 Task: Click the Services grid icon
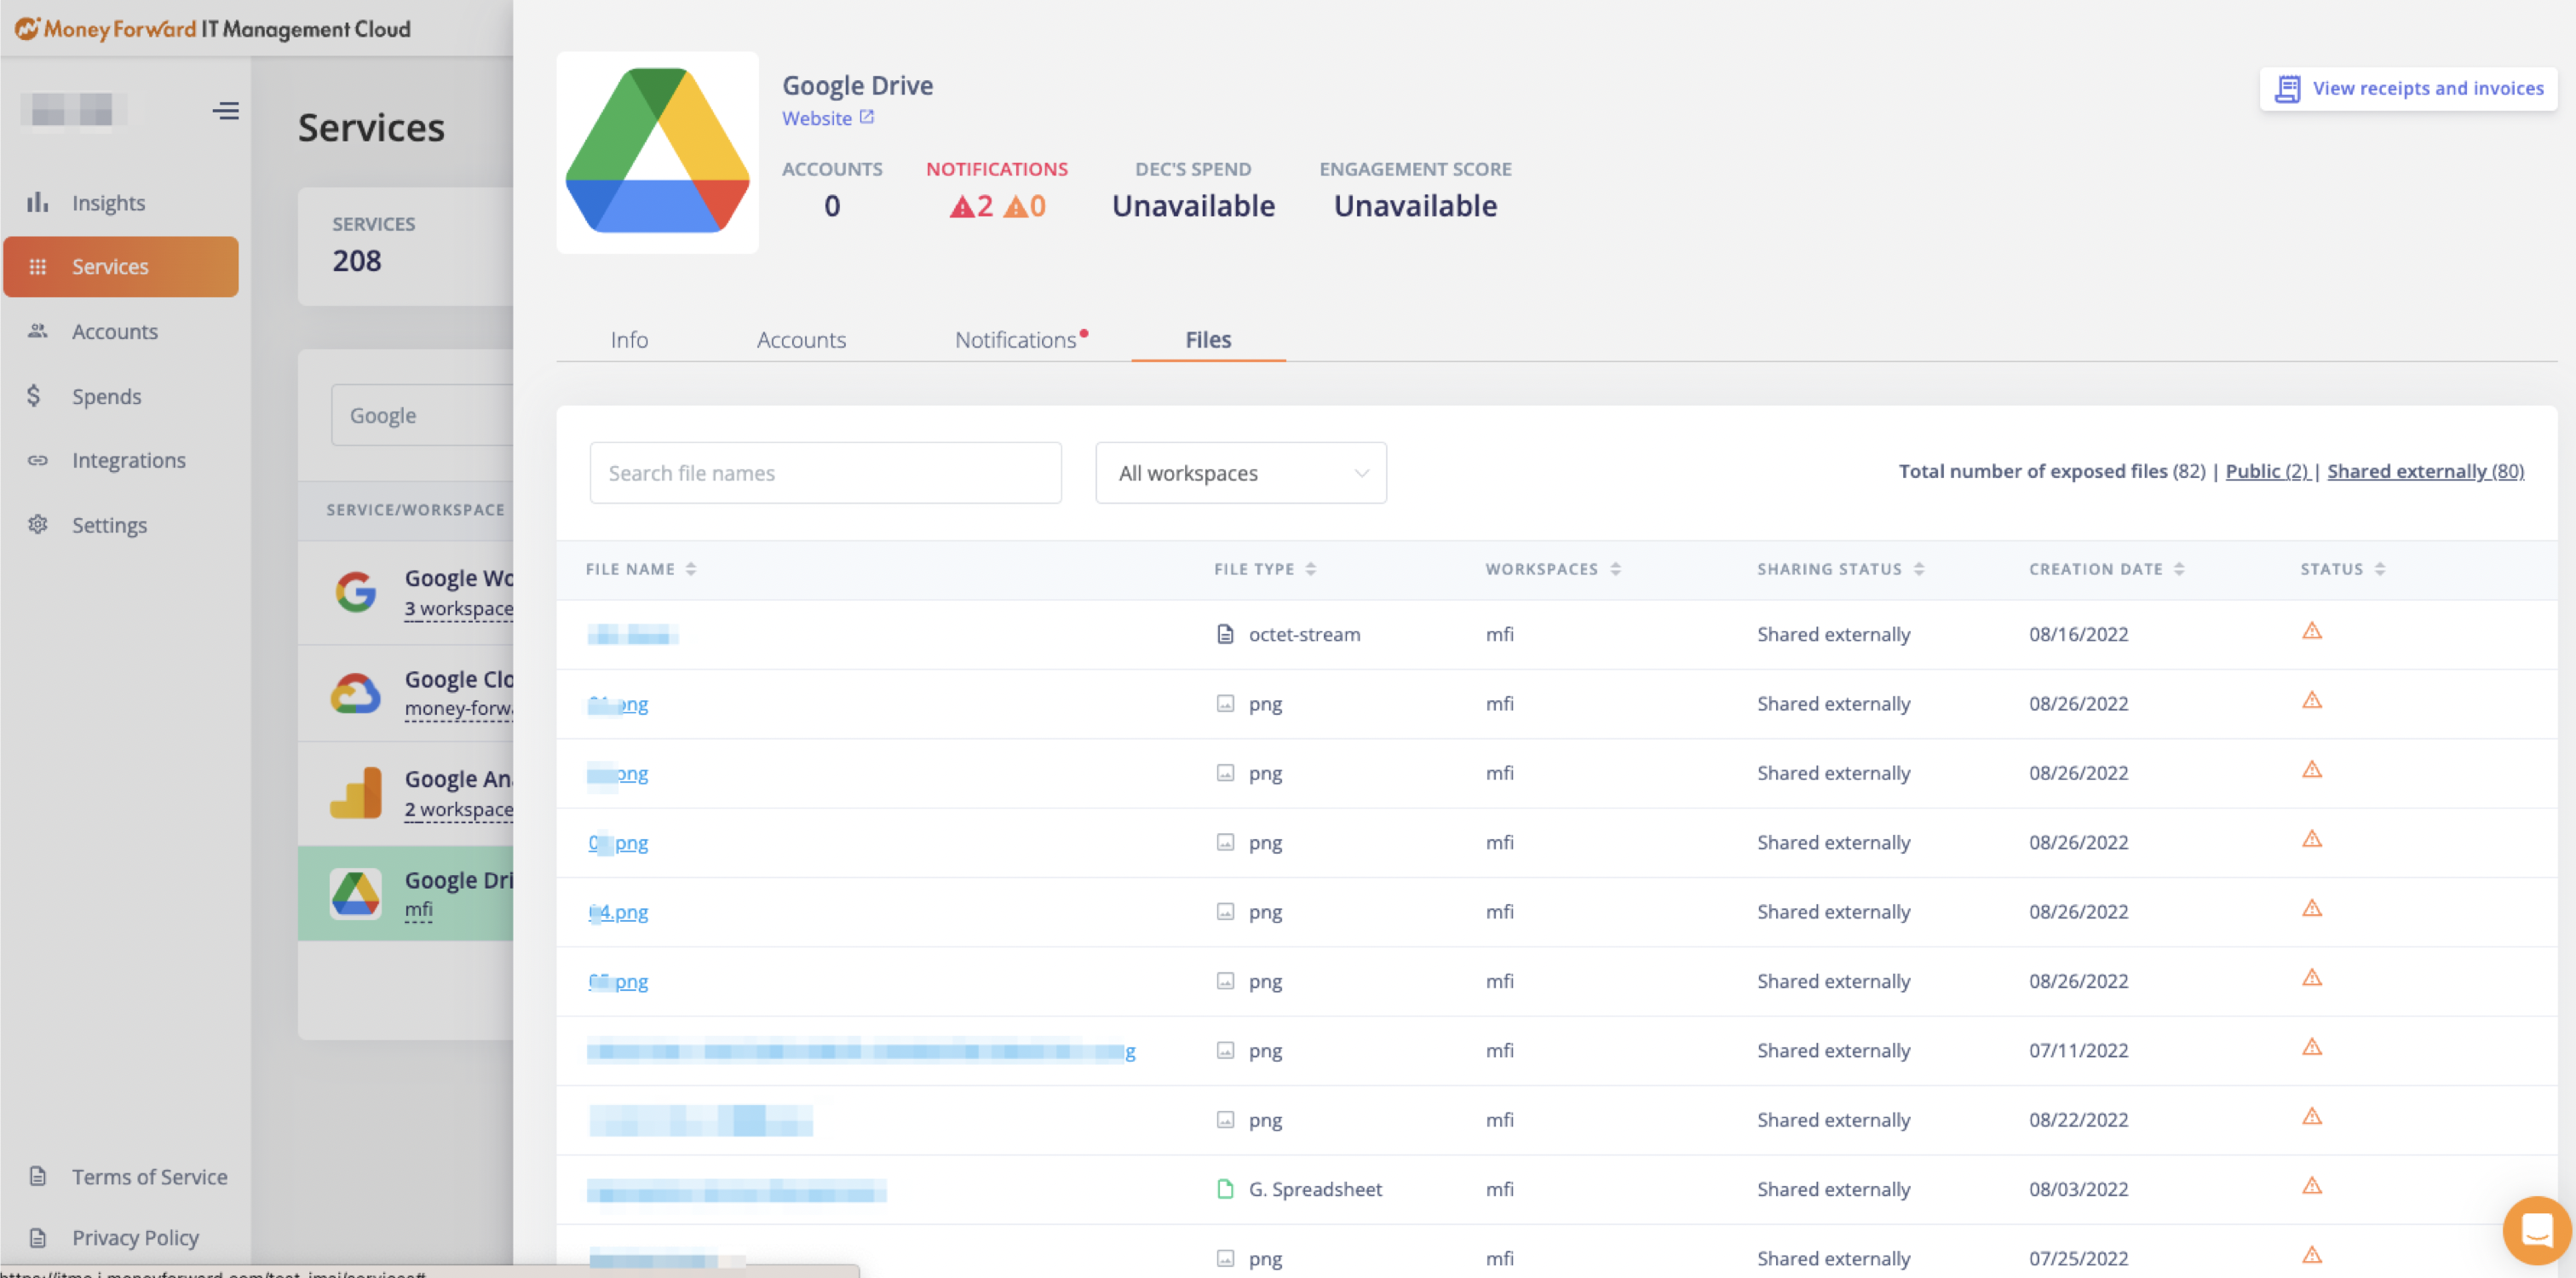pos(38,266)
